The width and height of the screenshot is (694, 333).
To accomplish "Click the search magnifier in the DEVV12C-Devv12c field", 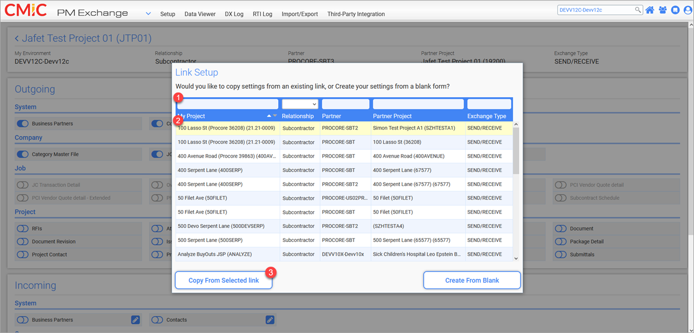I will [638, 9].
